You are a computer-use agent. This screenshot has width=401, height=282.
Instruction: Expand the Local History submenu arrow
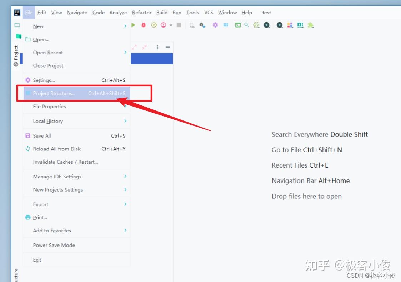click(125, 121)
